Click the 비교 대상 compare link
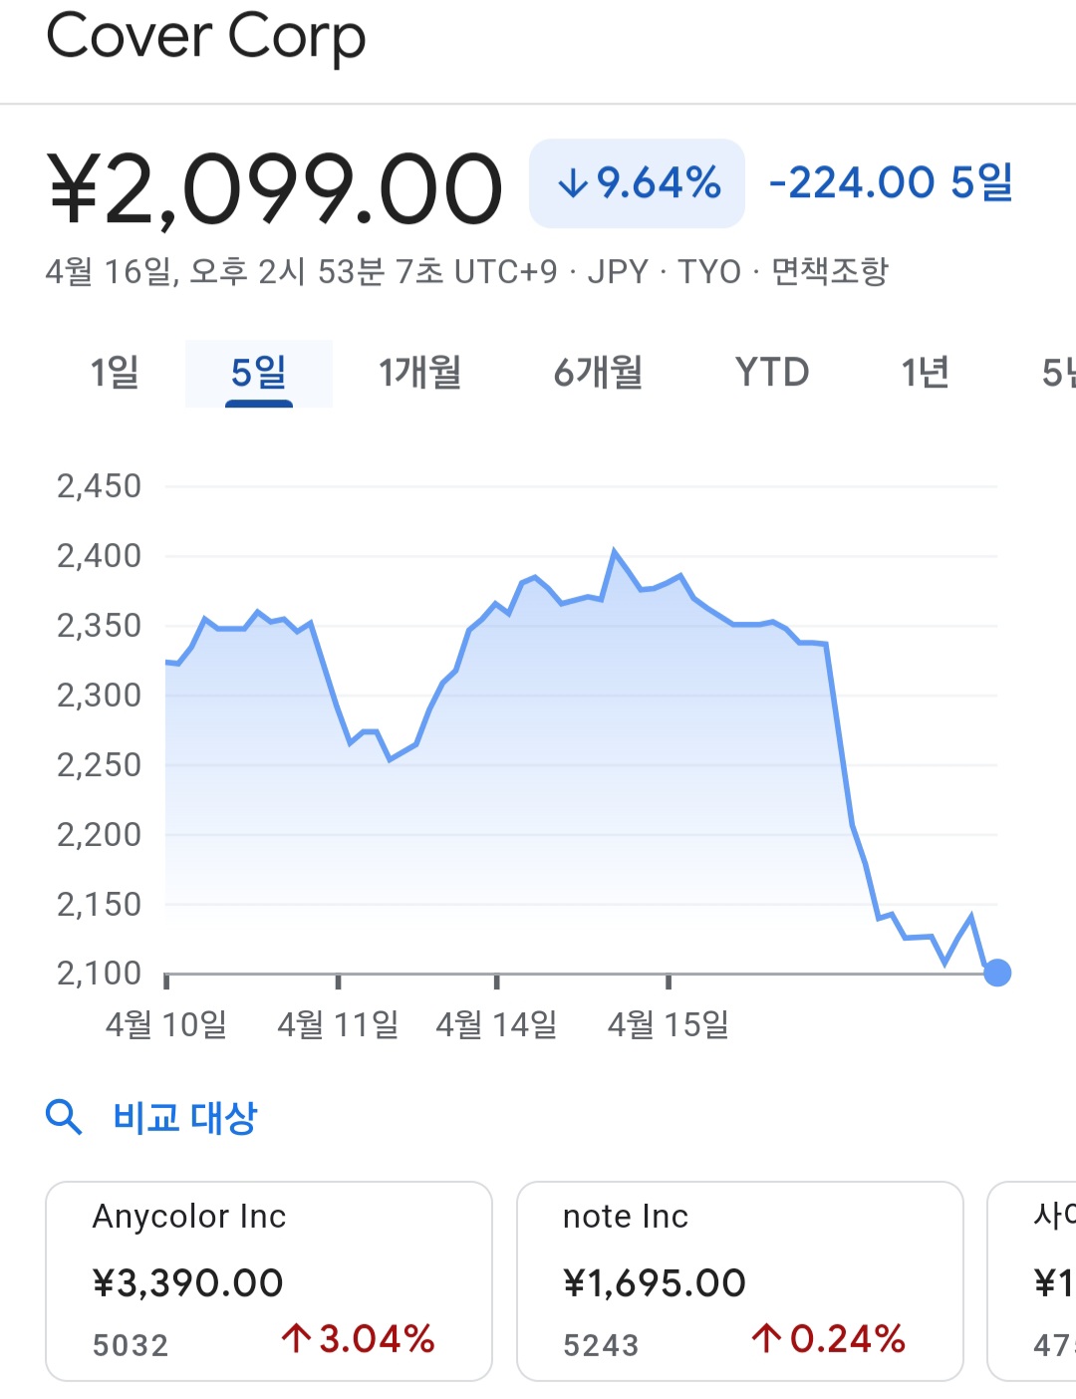Viewport: 1076px width, 1399px height. [185, 1117]
